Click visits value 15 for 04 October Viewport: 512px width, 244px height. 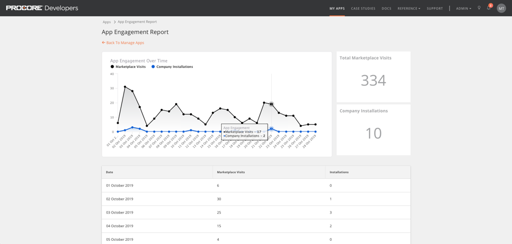point(219,226)
